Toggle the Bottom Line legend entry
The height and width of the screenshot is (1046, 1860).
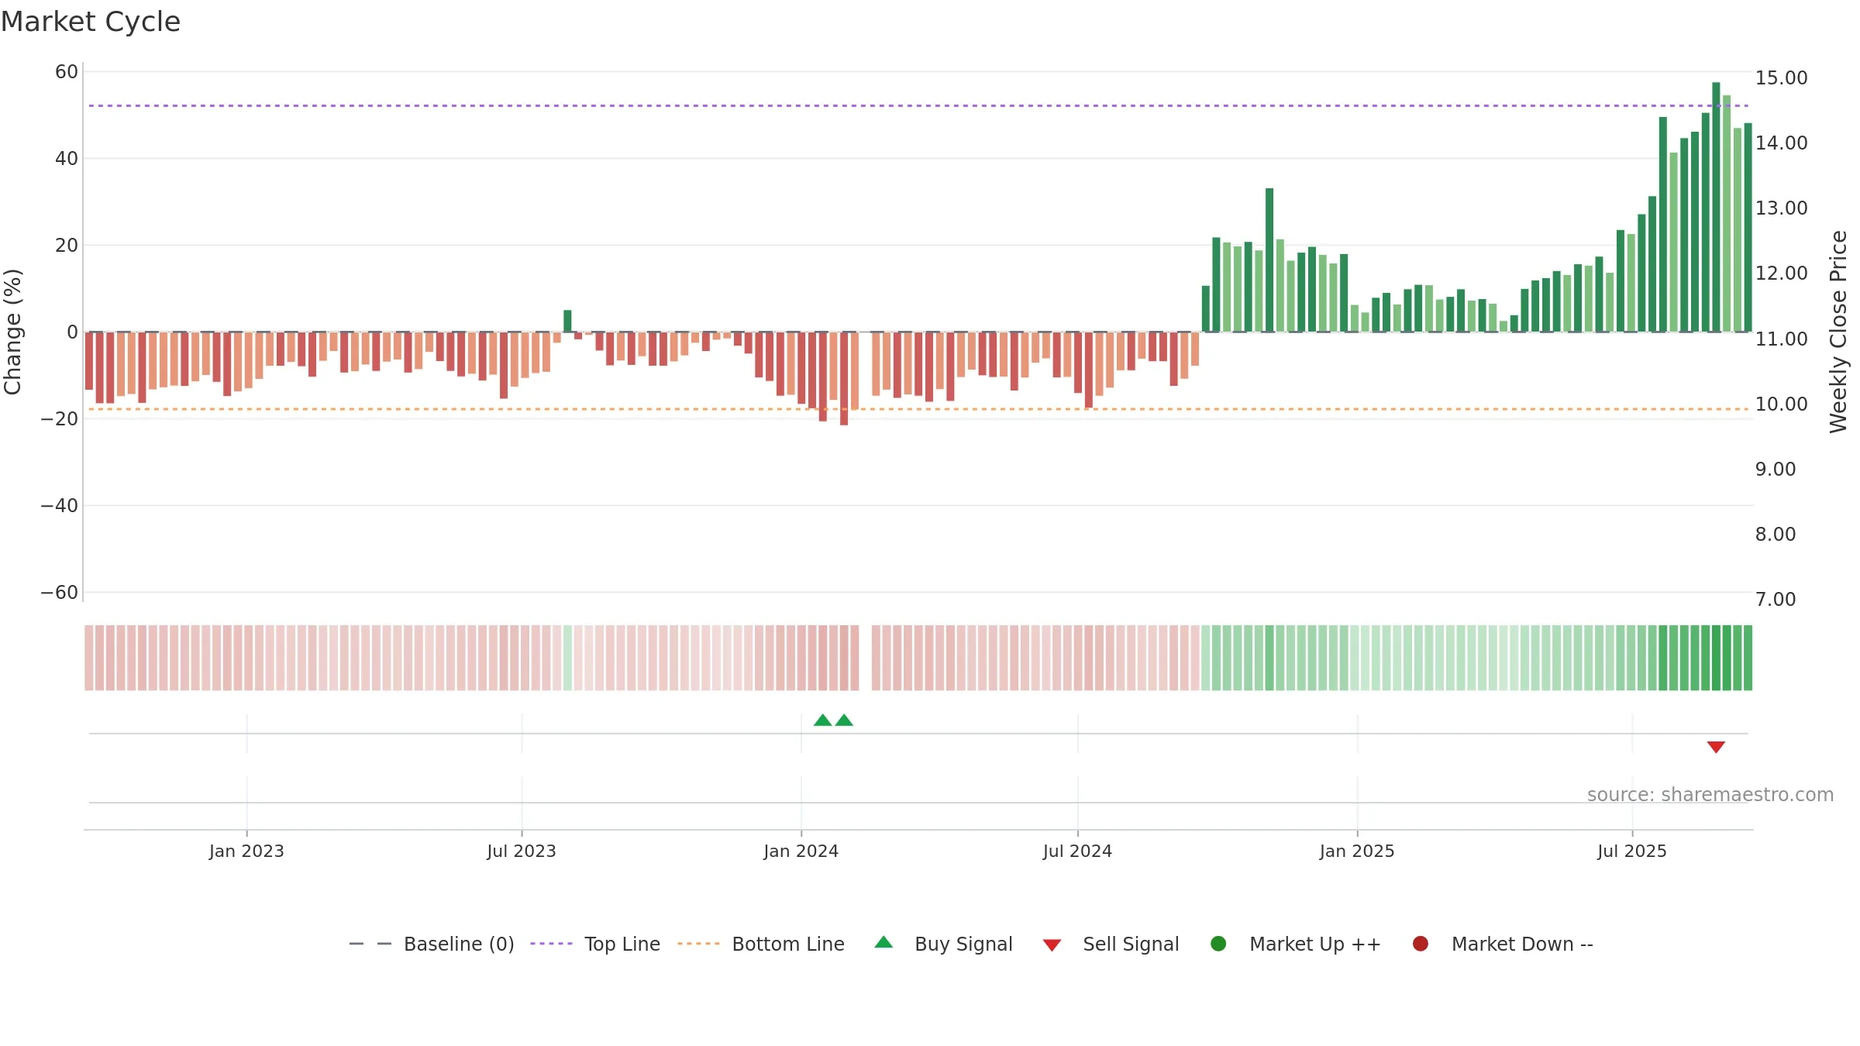[761, 944]
